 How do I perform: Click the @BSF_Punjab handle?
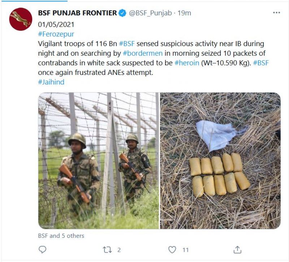[151, 13]
